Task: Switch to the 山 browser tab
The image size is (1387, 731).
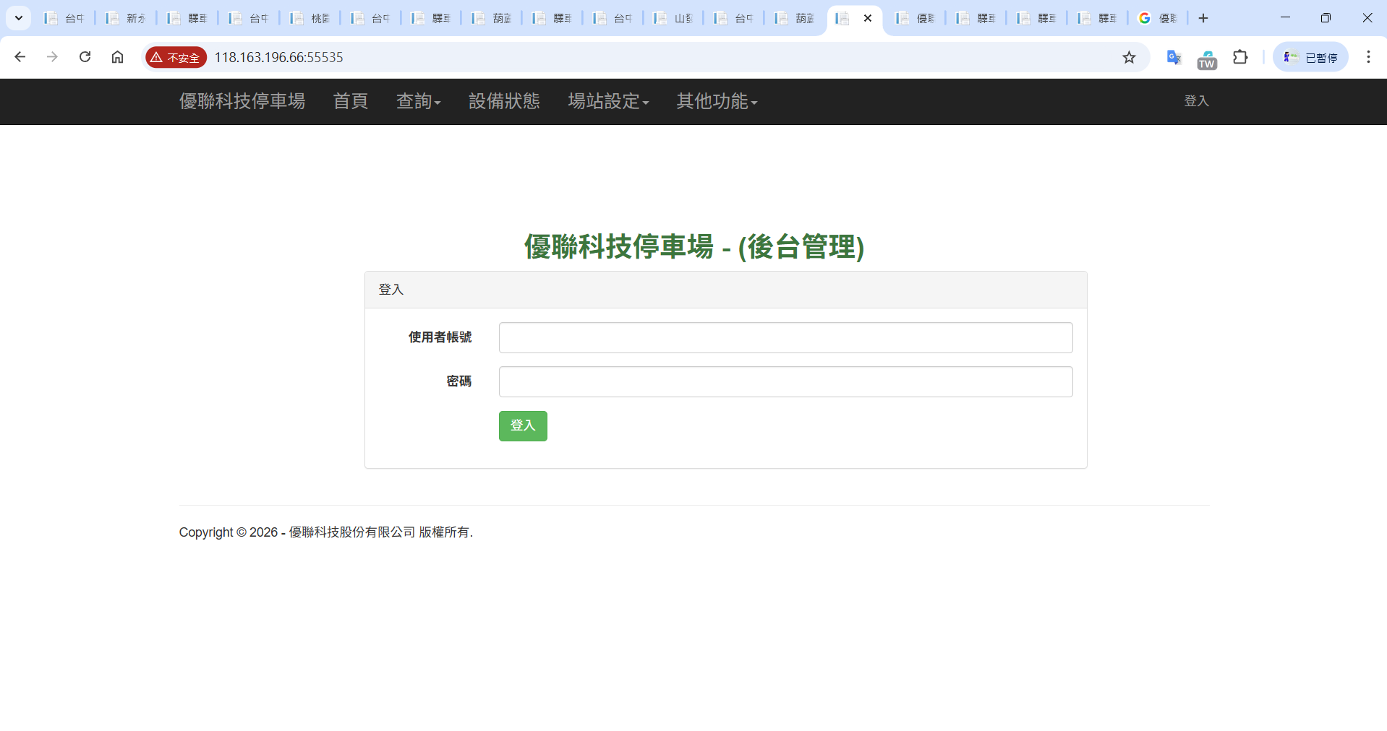Action: (673, 18)
